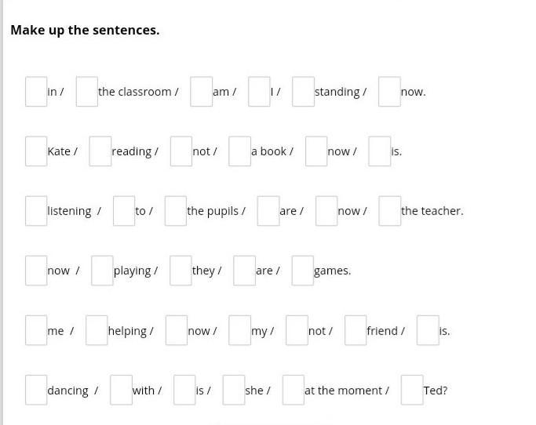Click the box before 'Ted?'

click(412, 390)
